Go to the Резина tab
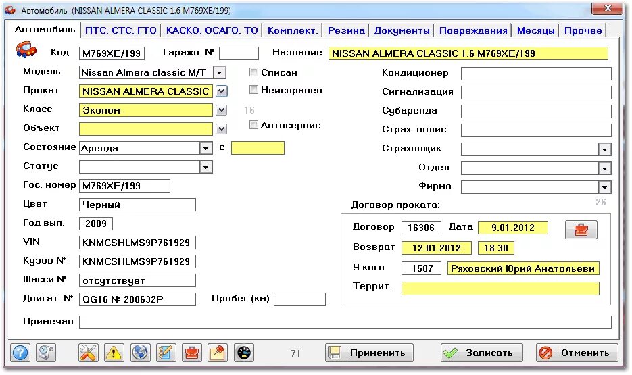632x375 pixels. pos(346,30)
